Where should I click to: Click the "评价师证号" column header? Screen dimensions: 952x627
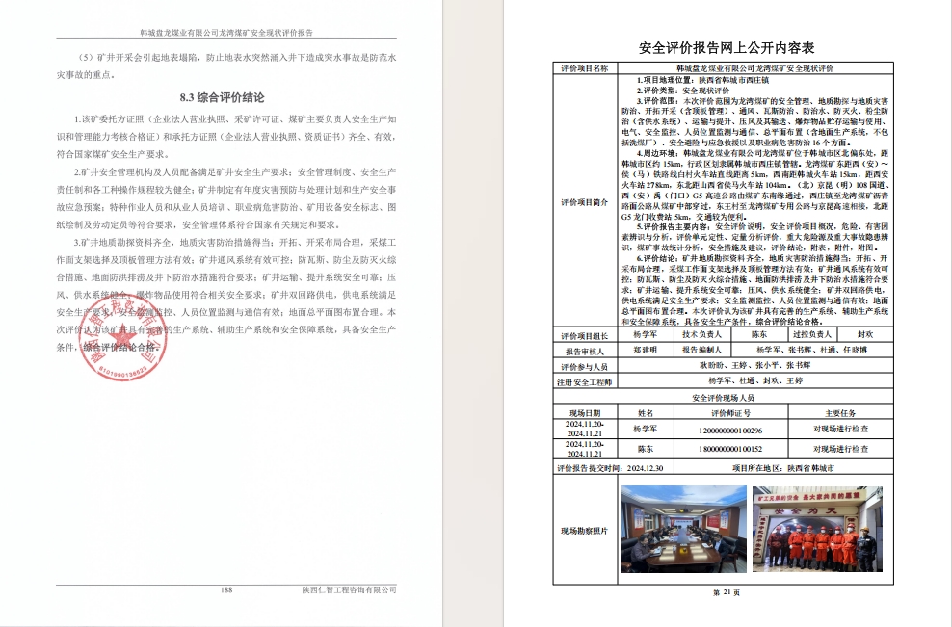[731, 413]
